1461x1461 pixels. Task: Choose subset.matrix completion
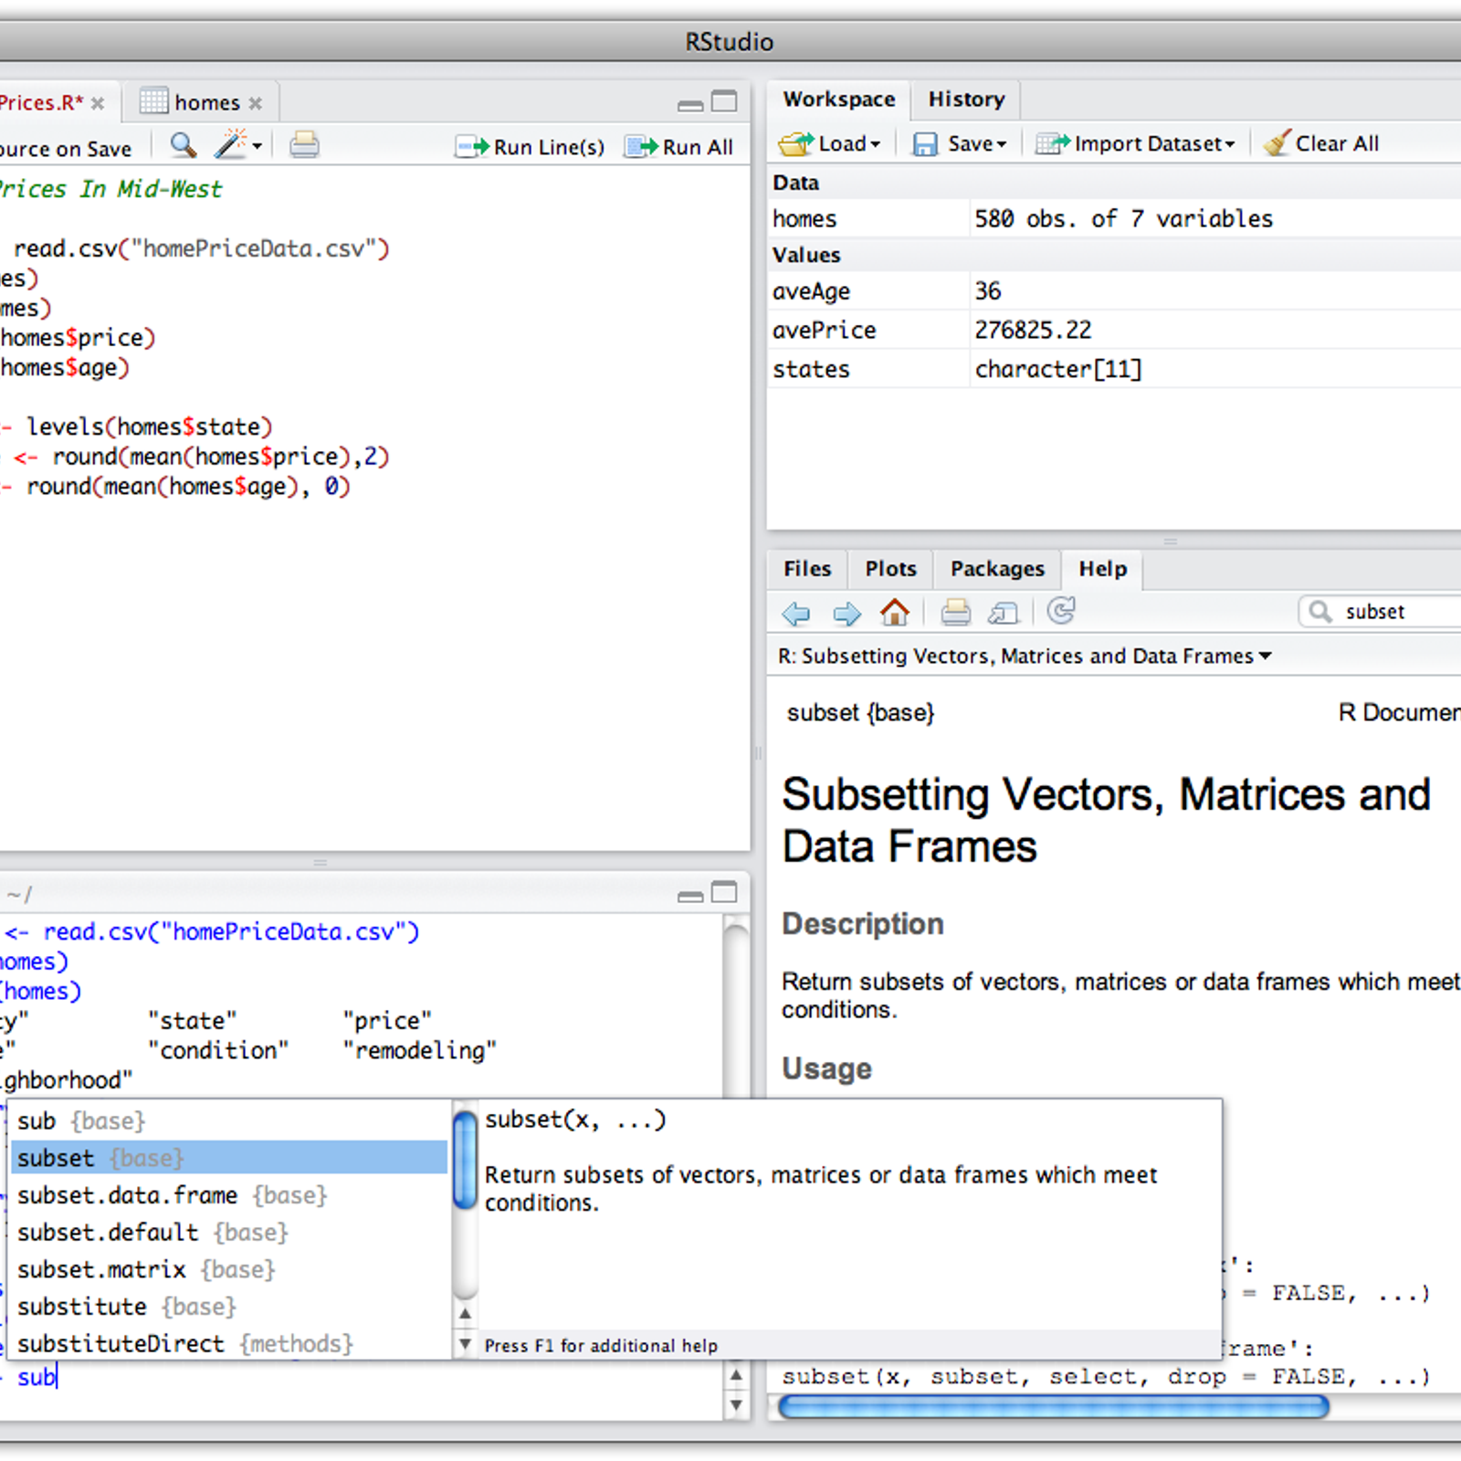click(x=228, y=1269)
